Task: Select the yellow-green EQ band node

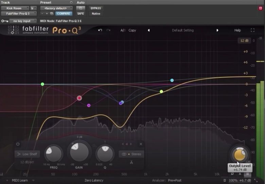Action: click(161, 91)
